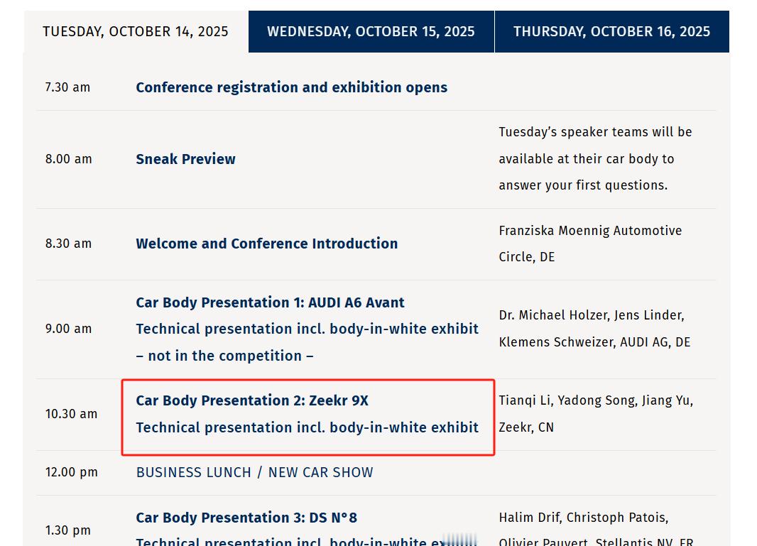This screenshot has width=757, height=546.
Task: Click the 9.00 am time entry
Action: 69,329
